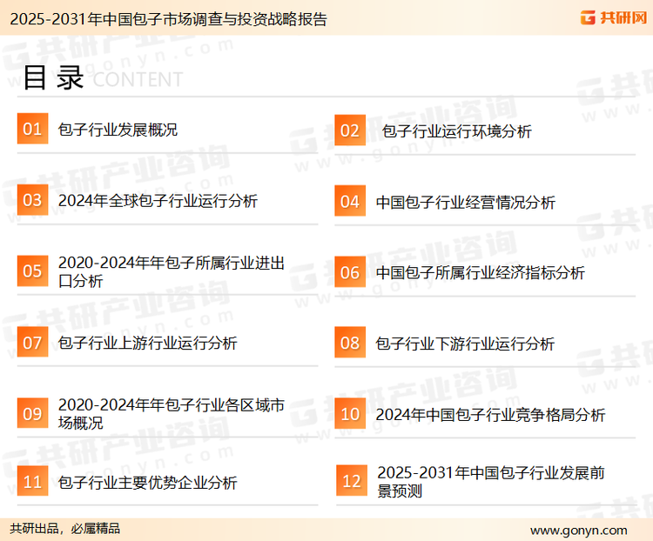This screenshot has width=653, height=541.
Task: Click the 共研网 logo in header
Action: point(614,17)
